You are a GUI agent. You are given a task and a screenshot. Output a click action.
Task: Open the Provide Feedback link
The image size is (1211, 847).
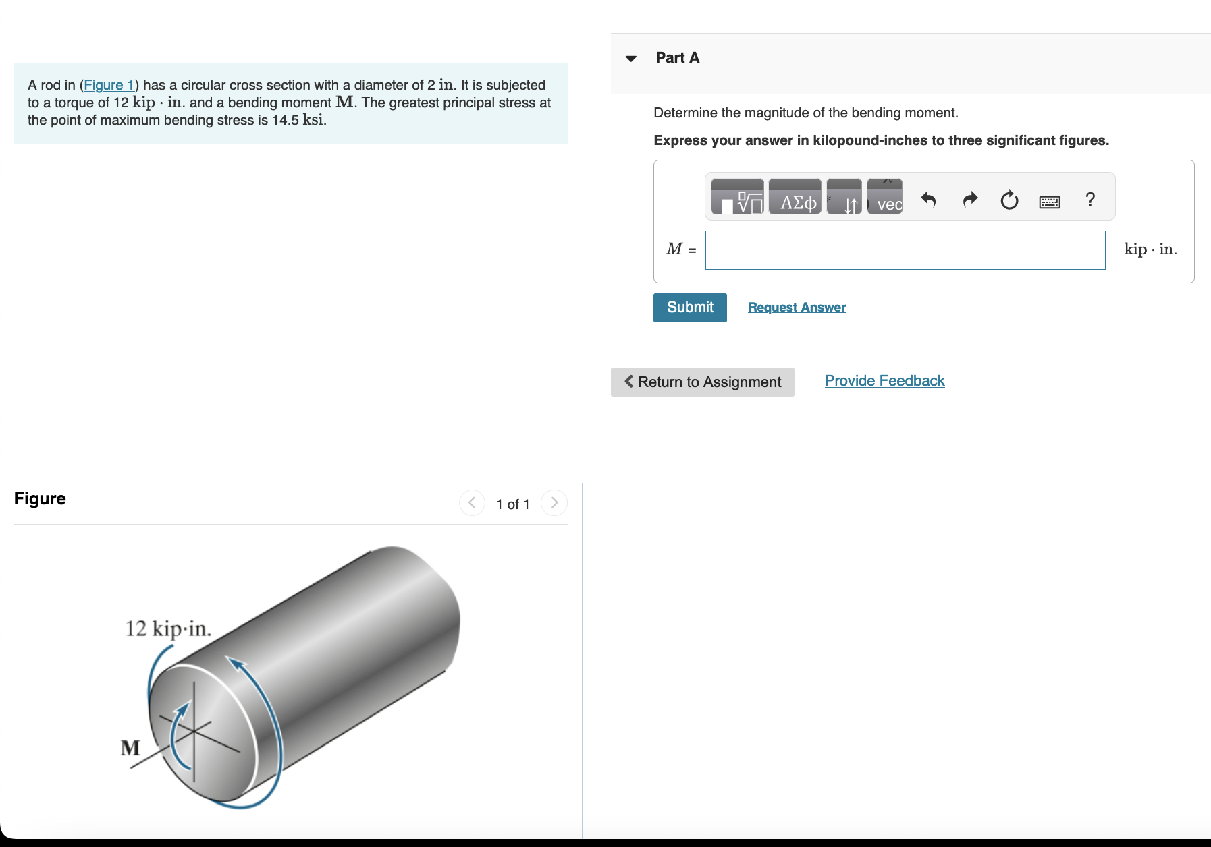tap(884, 380)
